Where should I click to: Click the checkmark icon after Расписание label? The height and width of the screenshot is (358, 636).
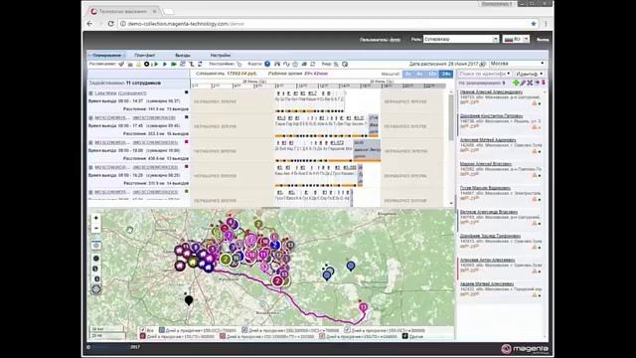click(x=121, y=64)
